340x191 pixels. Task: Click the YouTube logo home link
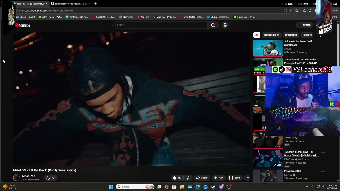(22, 25)
